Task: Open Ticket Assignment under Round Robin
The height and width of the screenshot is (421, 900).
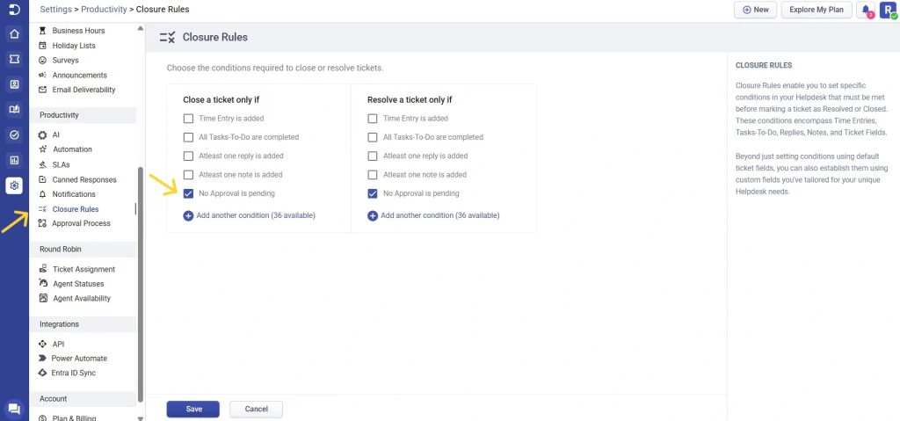Action: pyautogui.click(x=83, y=269)
